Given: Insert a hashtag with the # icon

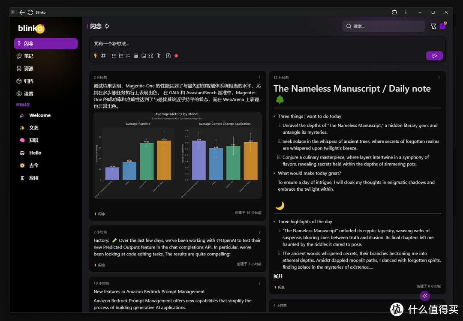Looking at the screenshot, I should (x=103, y=56).
